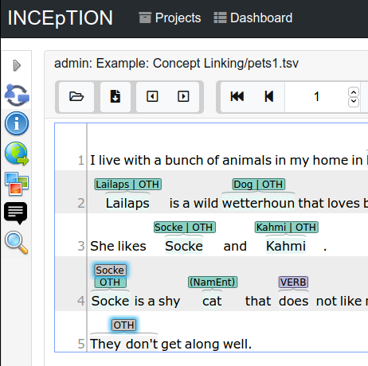Image resolution: width=368 pixels, height=366 pixels.
Task: Select the purple 'VERB' annotation label
Action: pos(293,282)
